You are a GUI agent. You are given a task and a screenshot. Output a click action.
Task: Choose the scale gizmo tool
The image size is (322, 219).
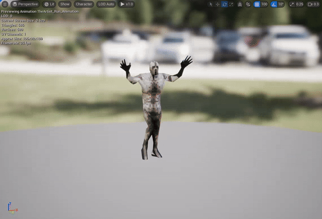tap(231, 4)
